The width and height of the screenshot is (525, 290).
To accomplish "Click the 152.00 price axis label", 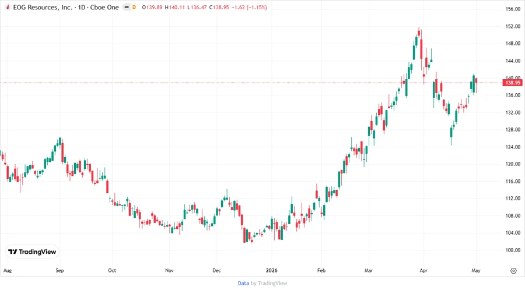I will point(513,26).
